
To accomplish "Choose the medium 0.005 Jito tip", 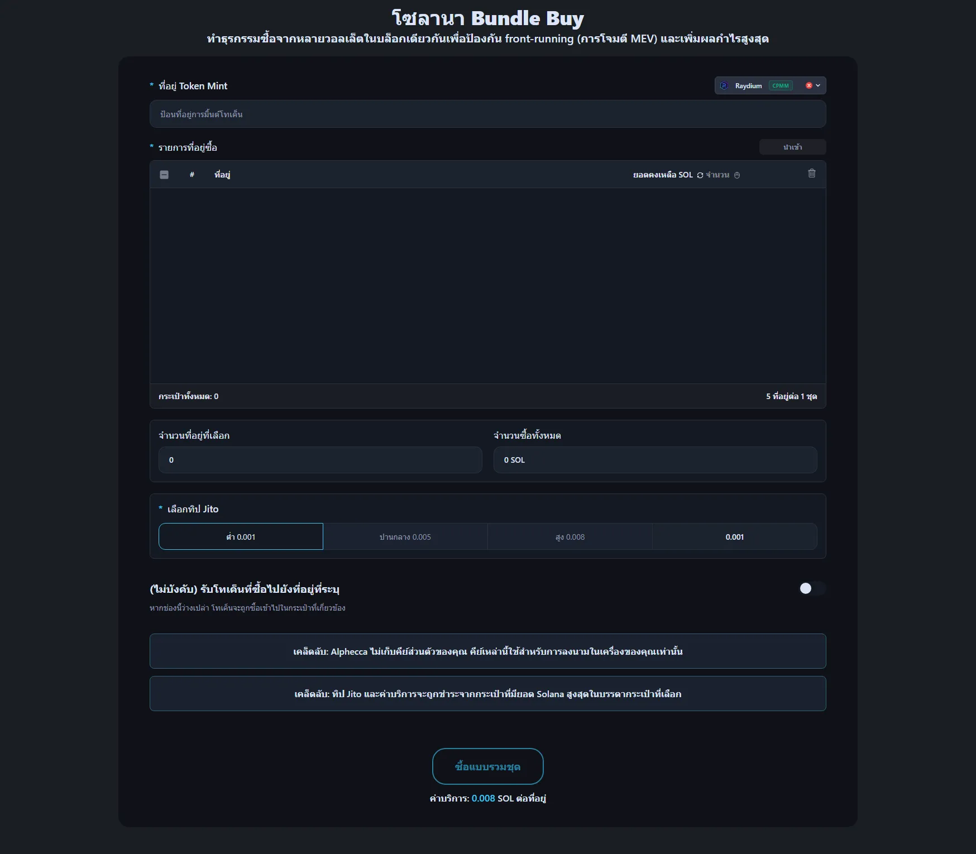I will coord(405,536).
